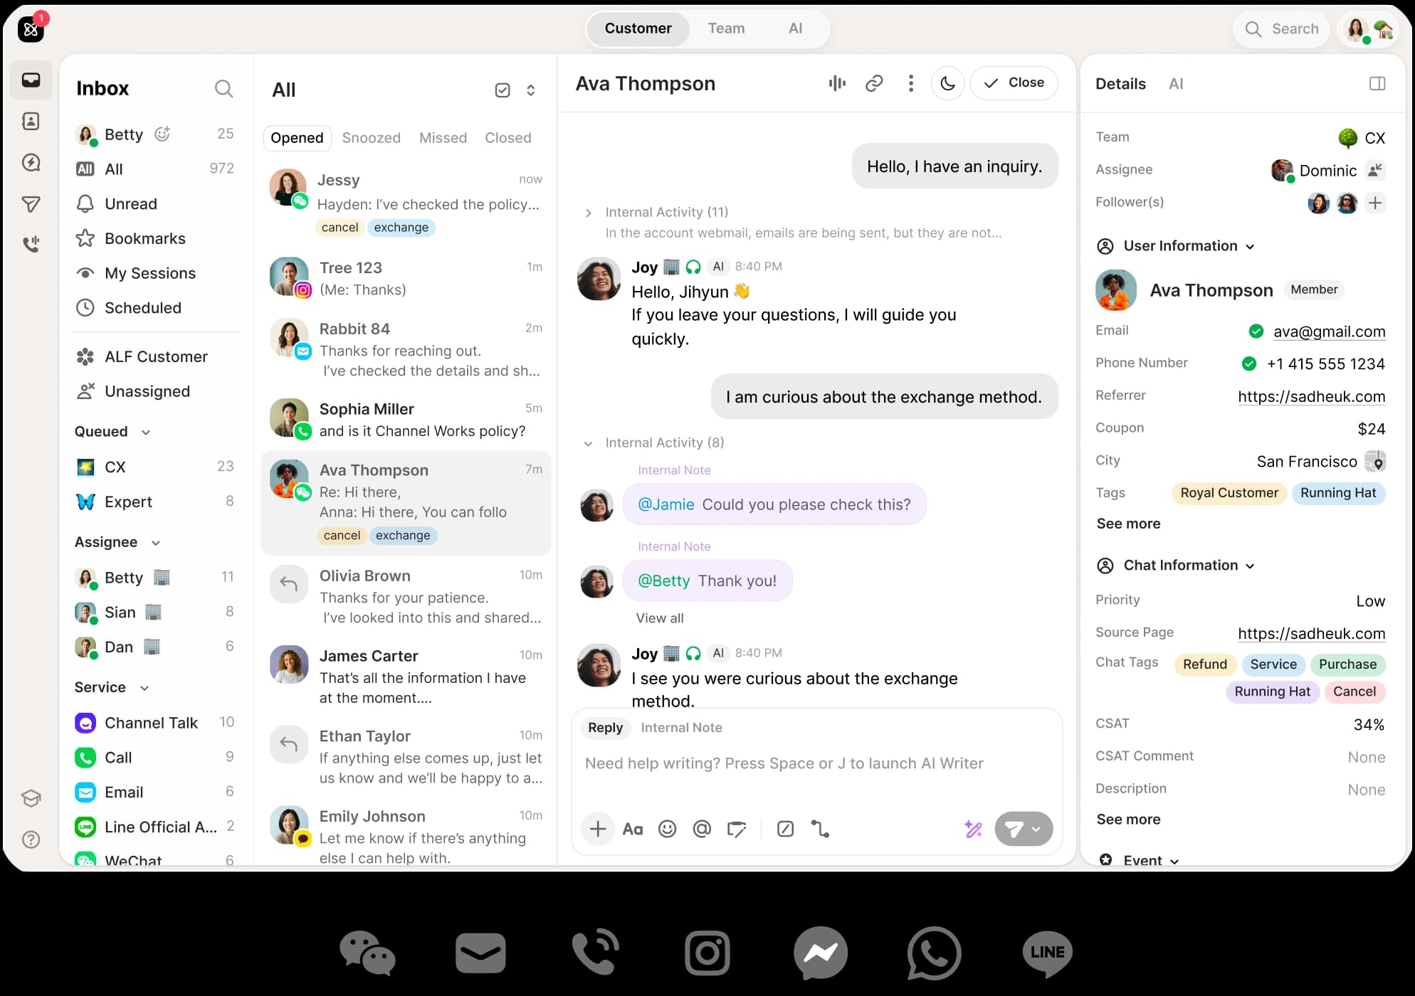
Task: Search the inbox with the magnifier icon
Action: (x=223, y=88)
